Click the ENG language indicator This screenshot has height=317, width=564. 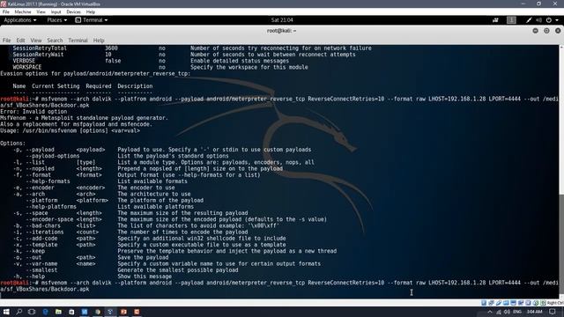tap(517, 312)
